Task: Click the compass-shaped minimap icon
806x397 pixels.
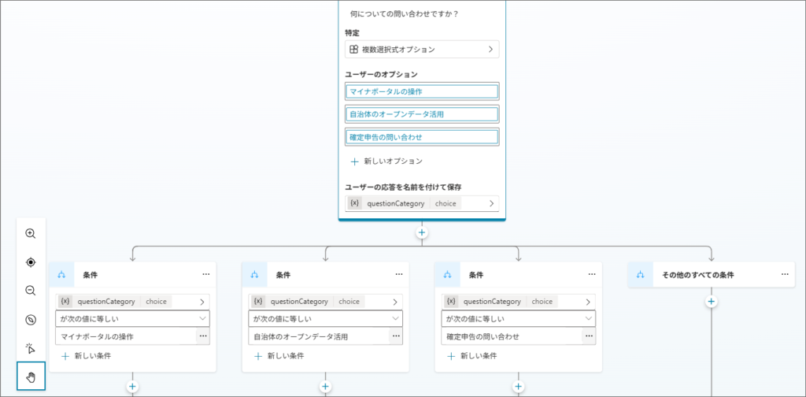Action: pyautogui.click(x=31, y=320)
